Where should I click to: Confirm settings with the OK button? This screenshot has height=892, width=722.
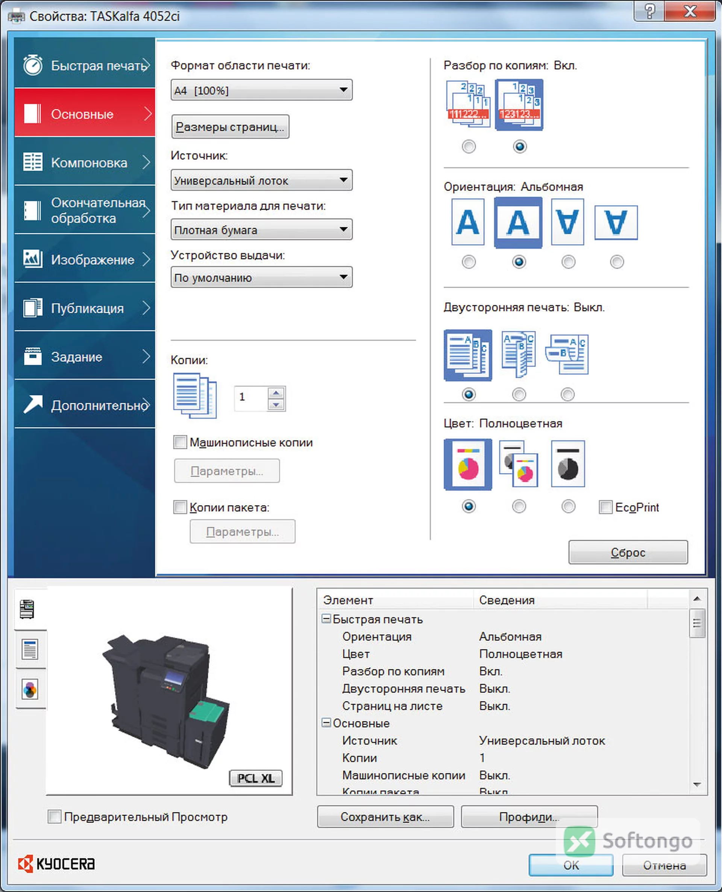tap(571, 865)
